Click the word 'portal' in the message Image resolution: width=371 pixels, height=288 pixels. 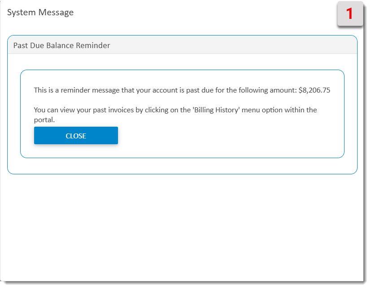[44, 120]
